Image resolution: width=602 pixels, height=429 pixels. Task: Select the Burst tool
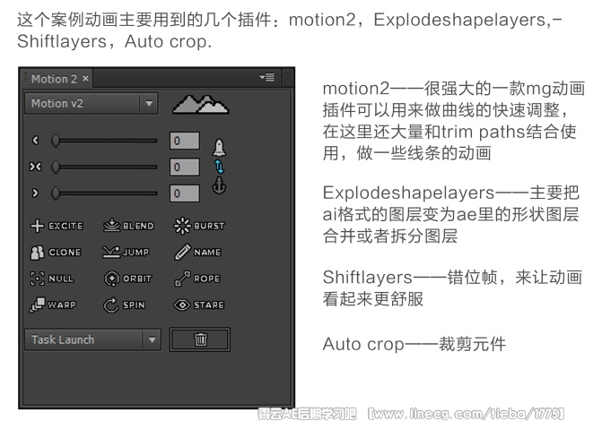(199, 226)
